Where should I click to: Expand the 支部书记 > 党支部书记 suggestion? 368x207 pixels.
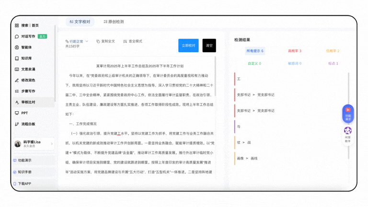pyautogui.click(x=256, y=95)
